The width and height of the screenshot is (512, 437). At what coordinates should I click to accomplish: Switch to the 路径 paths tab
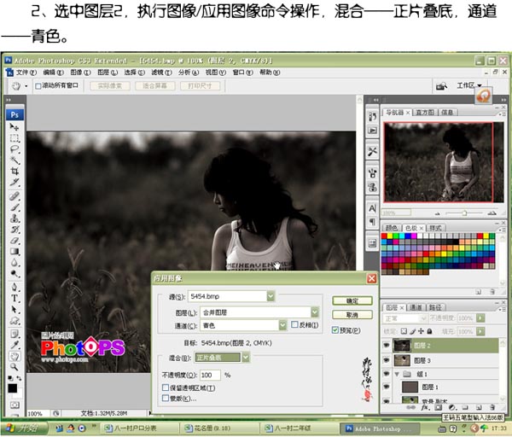(x=435, y=307)
